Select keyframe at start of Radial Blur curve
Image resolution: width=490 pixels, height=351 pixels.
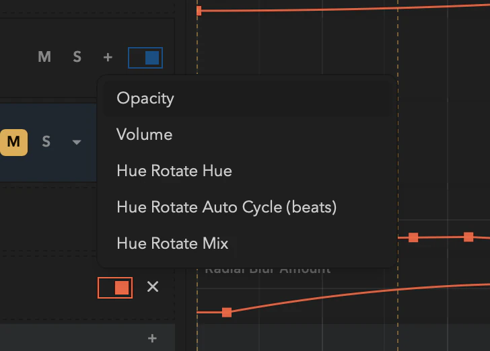click(227, 312)
